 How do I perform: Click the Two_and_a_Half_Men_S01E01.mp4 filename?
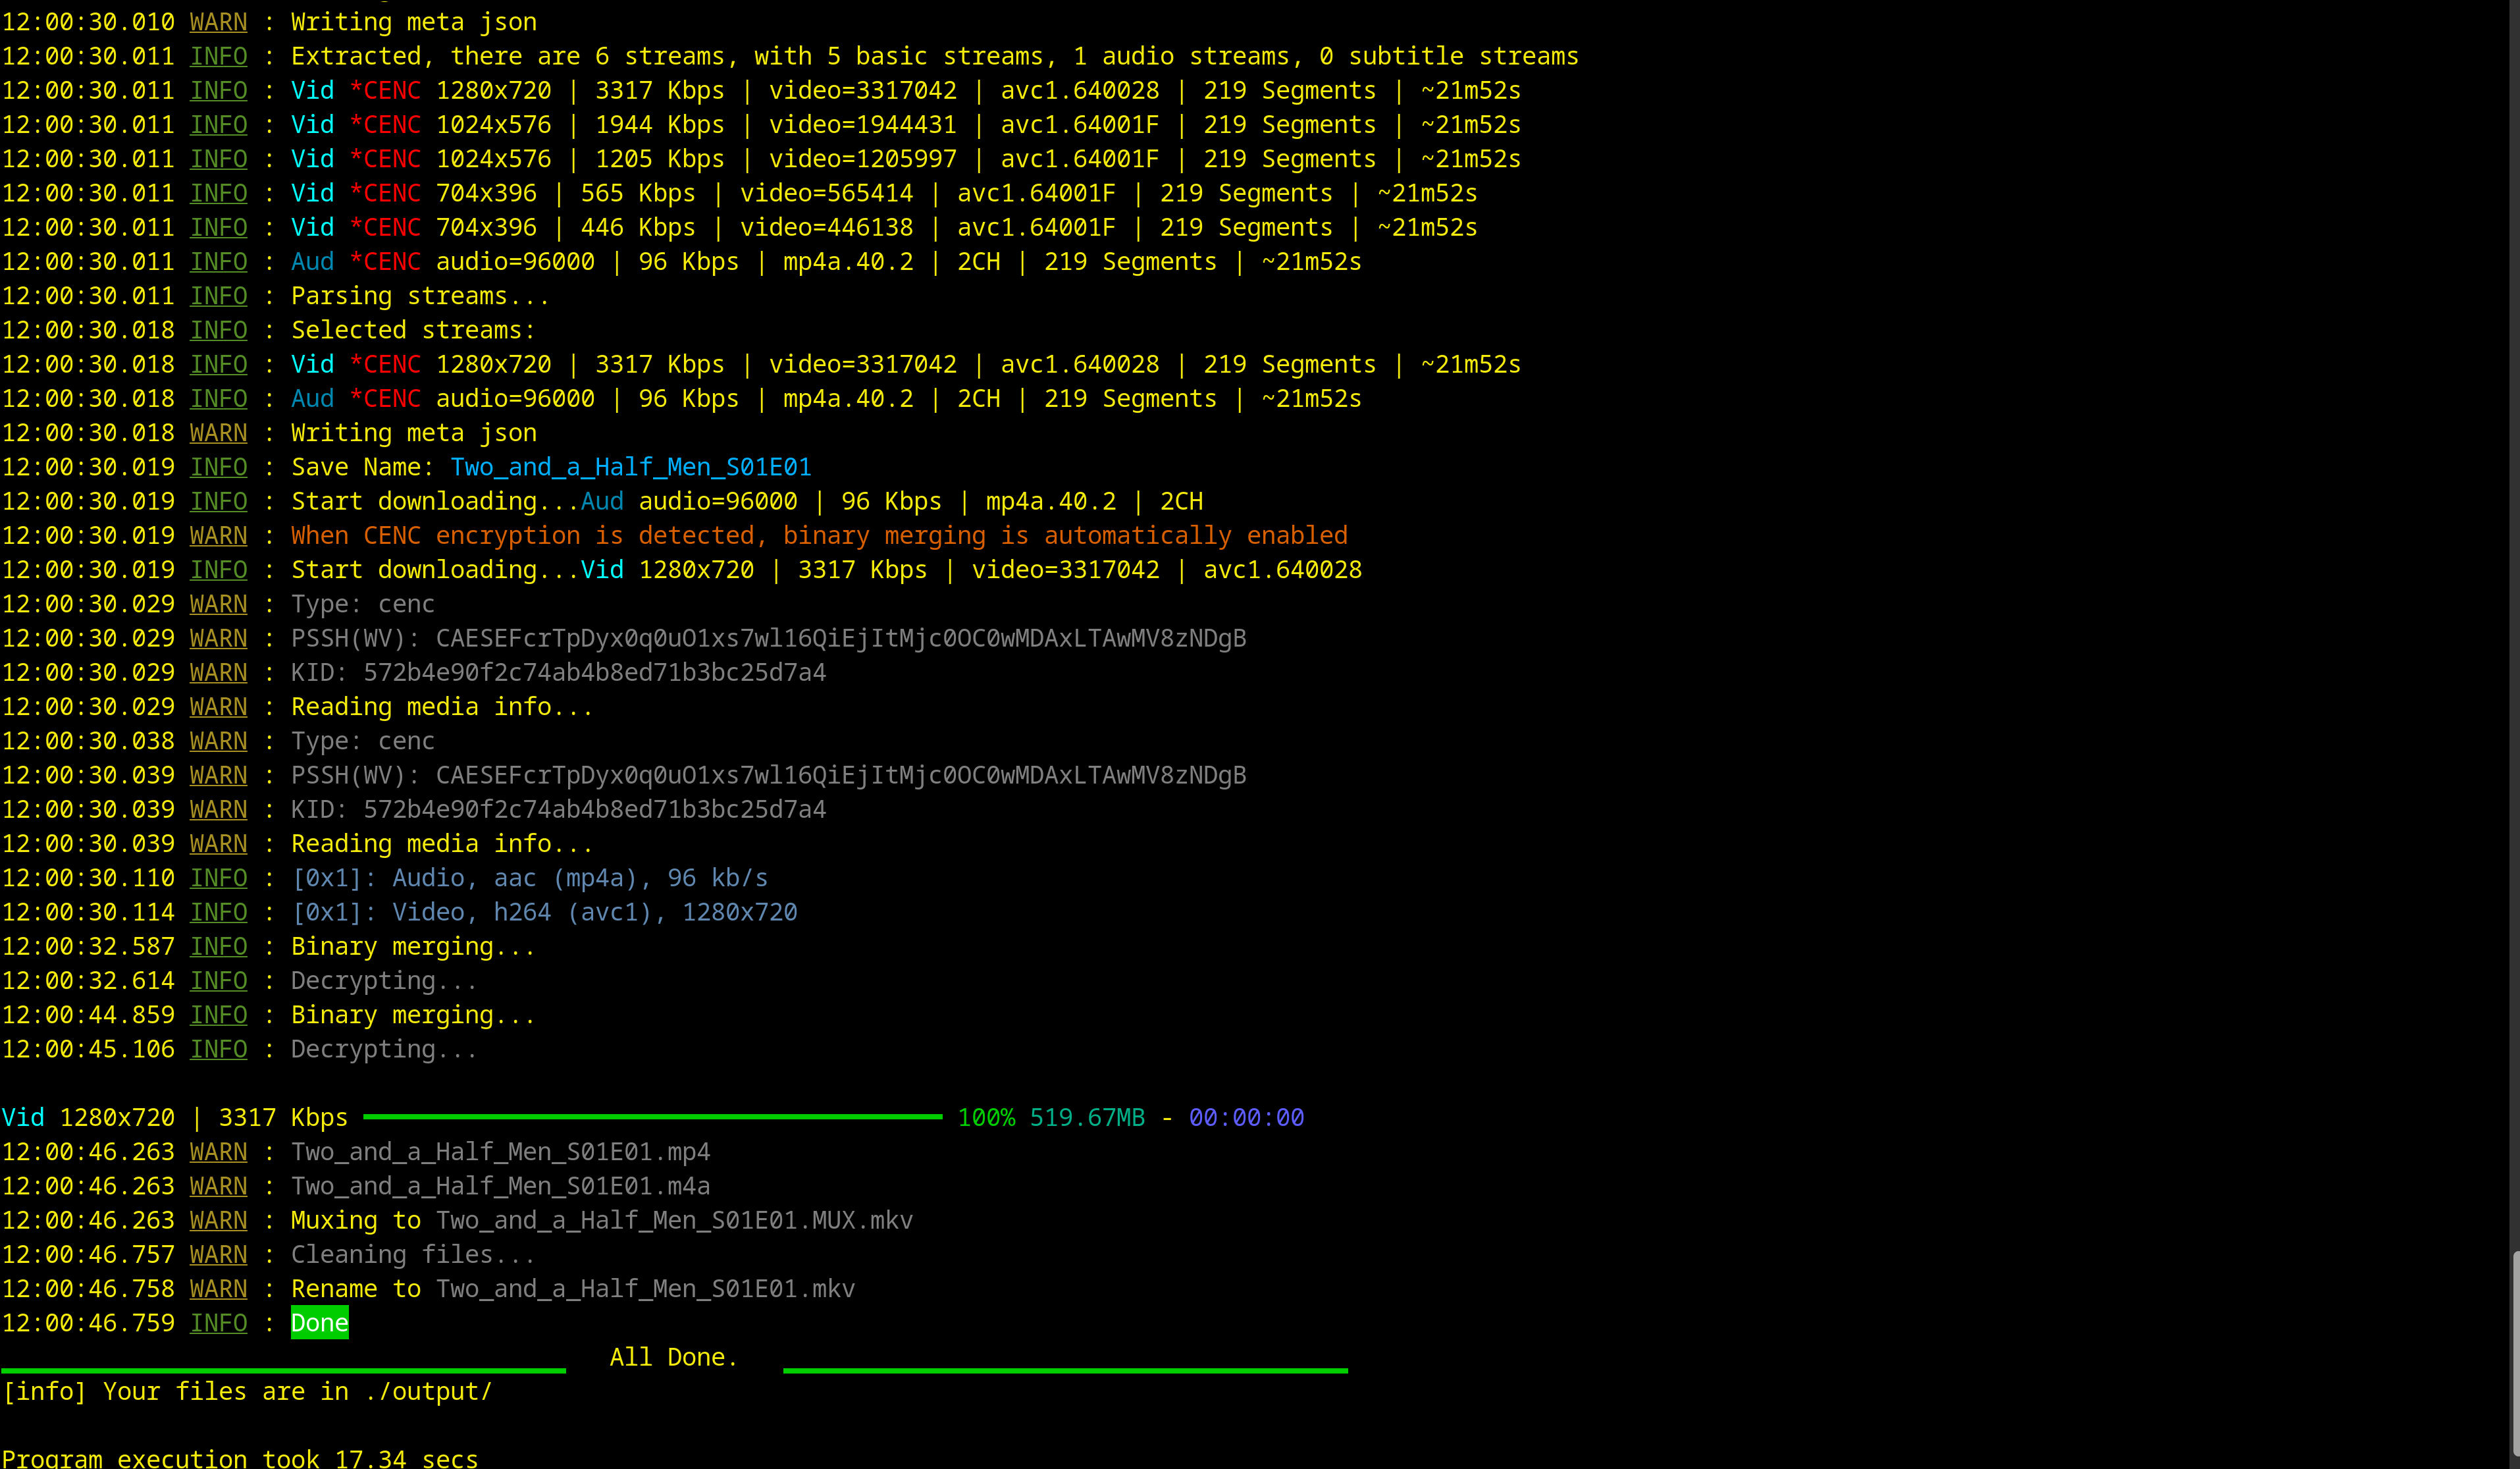click(x=500, y=1152)
